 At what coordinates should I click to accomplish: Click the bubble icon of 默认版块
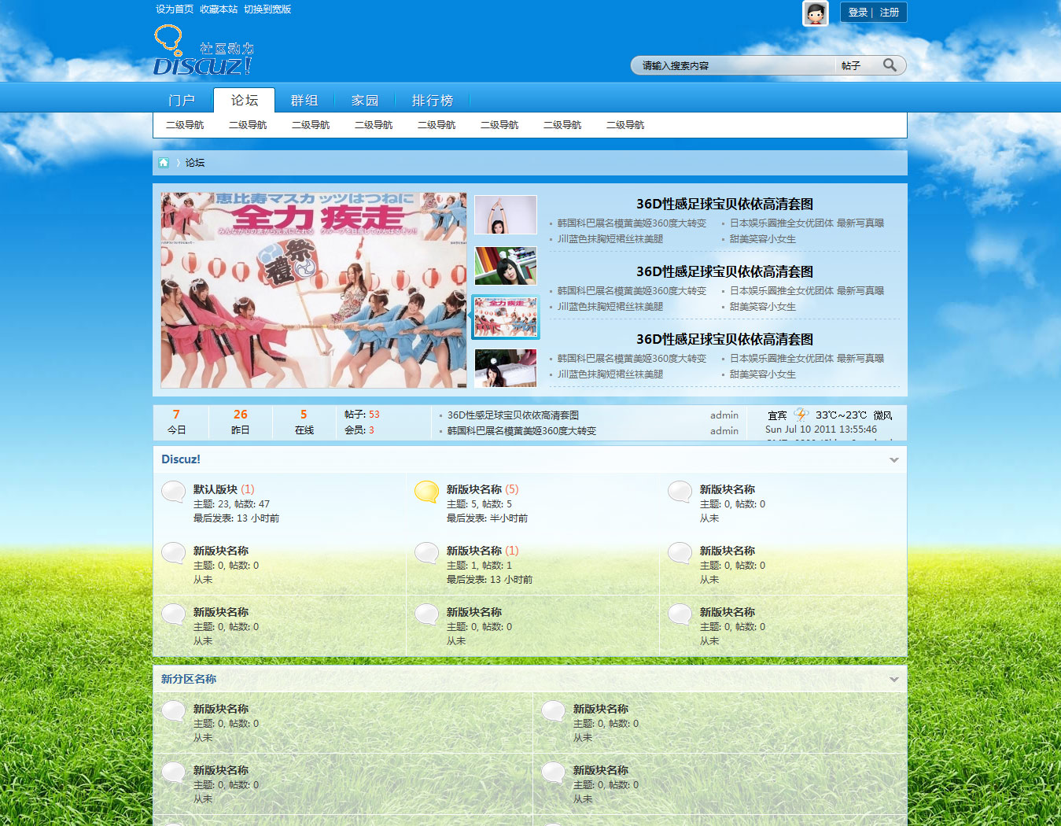[x=173, y=492]
